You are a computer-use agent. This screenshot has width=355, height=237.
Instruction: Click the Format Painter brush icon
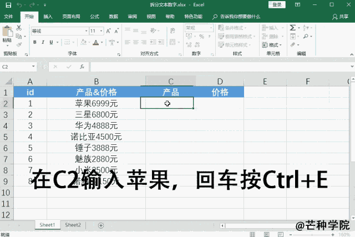(19, 44)
